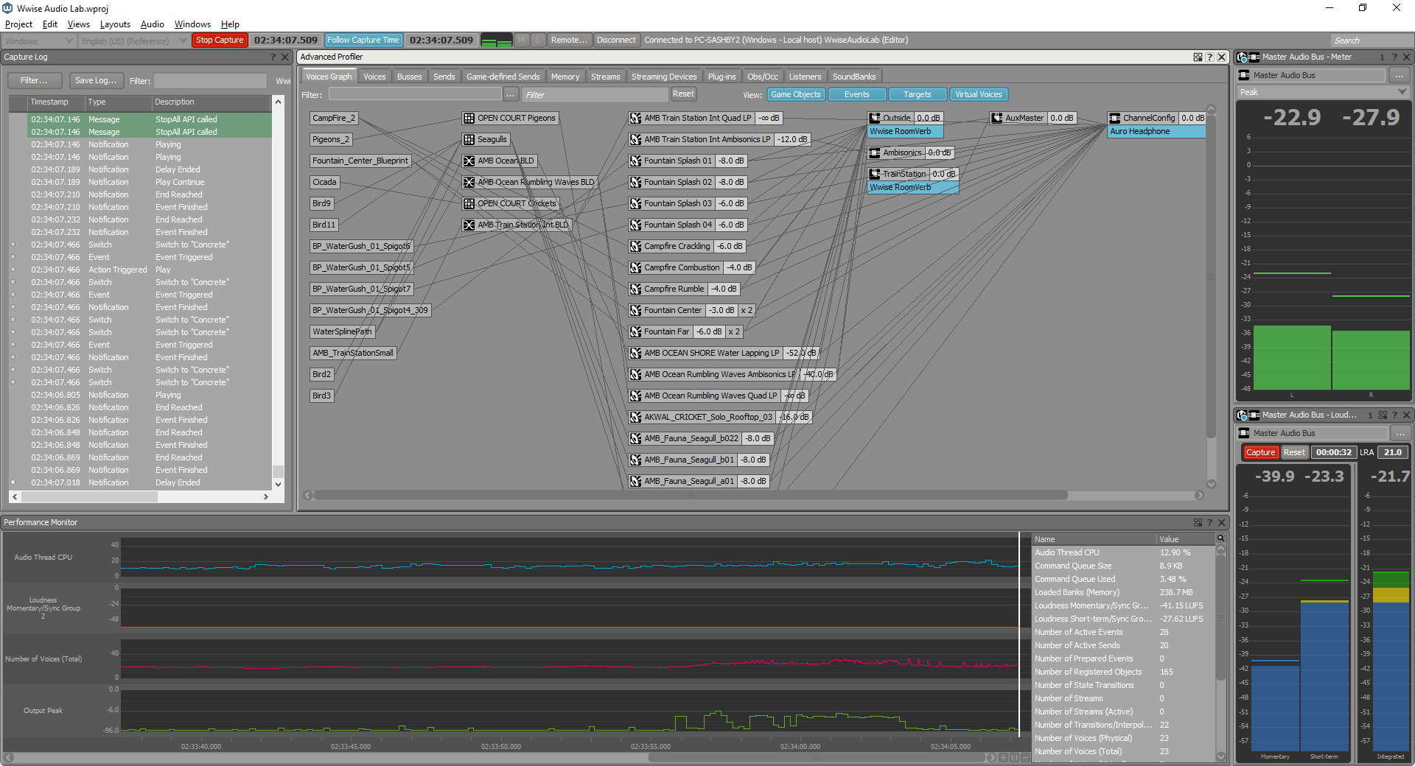Click Reset button in Loudness Meter
Screen dimensions: 1415x766
pyautogui.click(x=1294, y=452)
